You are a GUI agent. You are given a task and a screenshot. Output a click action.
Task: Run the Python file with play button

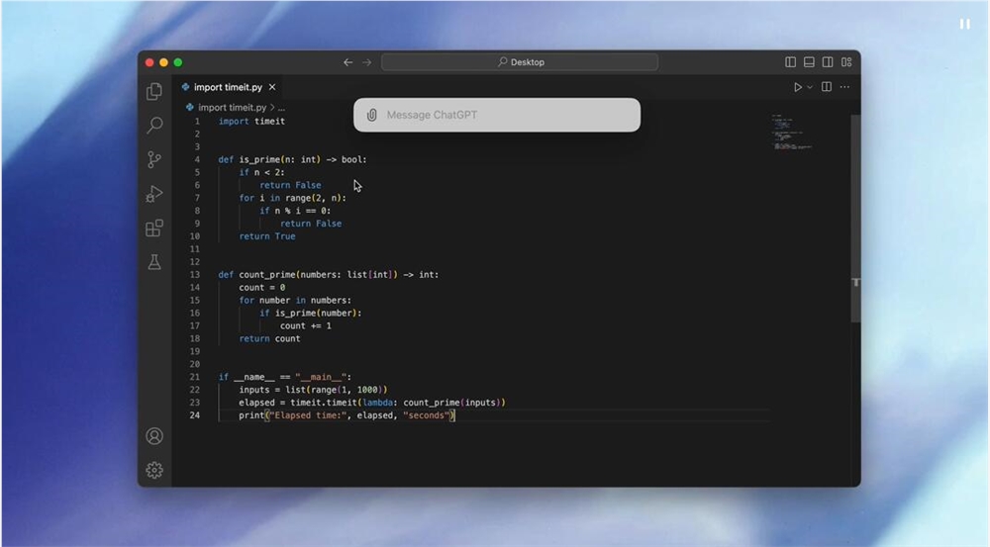coord(797,87)
